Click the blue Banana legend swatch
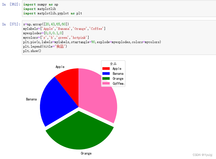Viewport: 216px width, 159px height. tap(106, 73)
